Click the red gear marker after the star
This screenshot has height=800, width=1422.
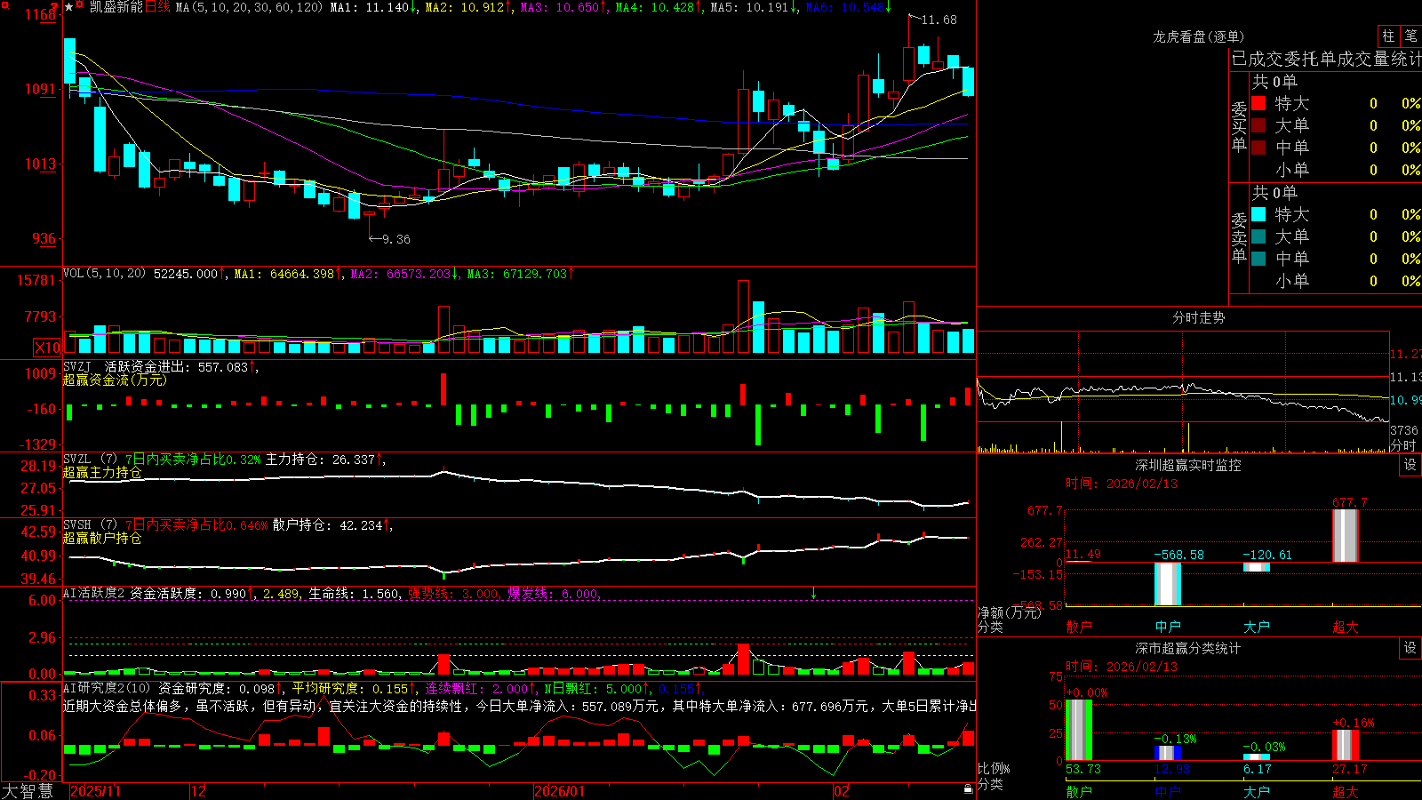click(81, 6)
